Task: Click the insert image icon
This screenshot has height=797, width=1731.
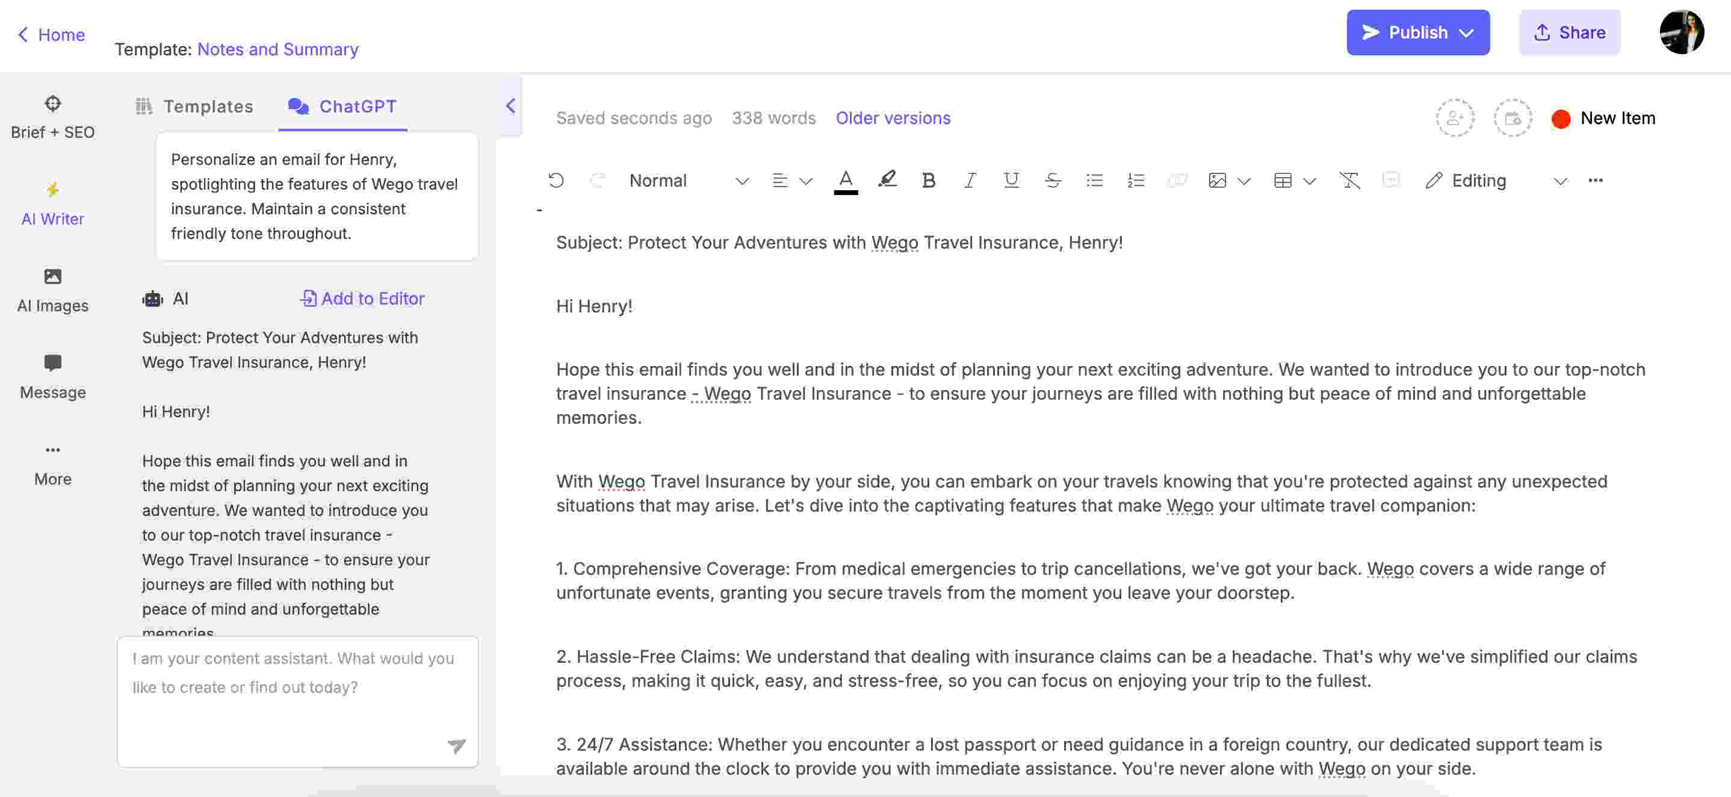Action: tap(1217, 180)
